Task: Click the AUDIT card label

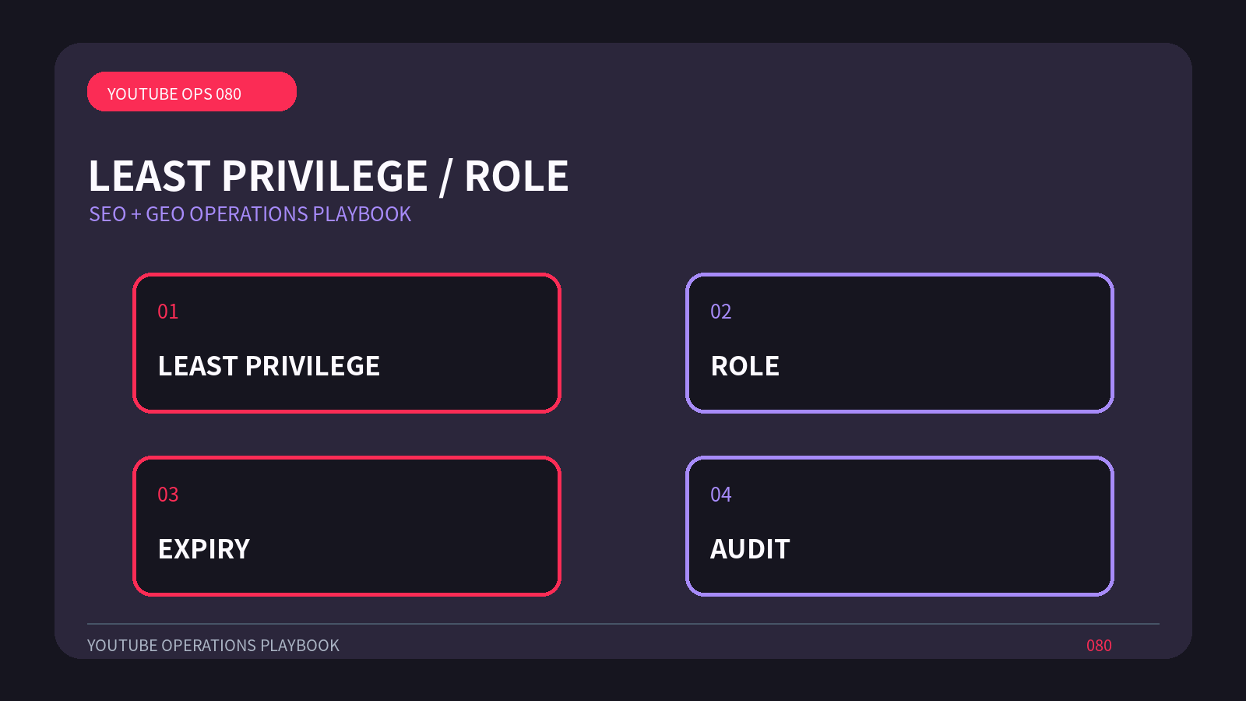Action: tap(750, 549)
